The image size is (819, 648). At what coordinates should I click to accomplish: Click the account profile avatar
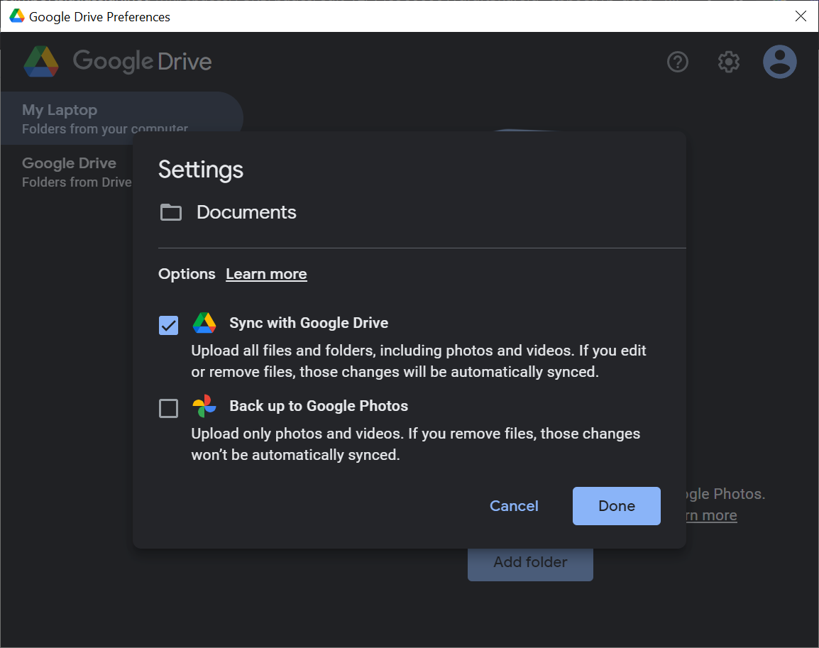[x=780, y=62]
